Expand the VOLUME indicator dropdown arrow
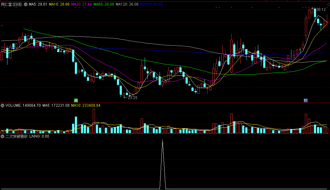The image size is (330, 190). point(2,105)
